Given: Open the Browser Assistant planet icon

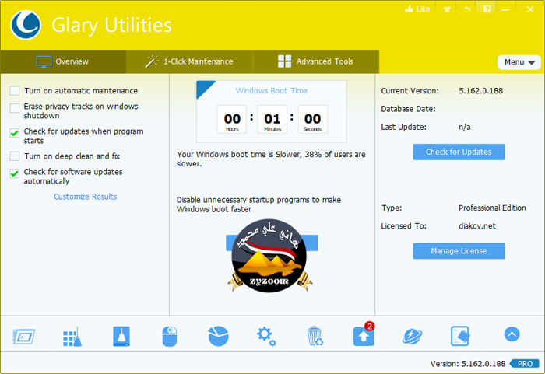Looking at the screenshot, I should [412, 336].
